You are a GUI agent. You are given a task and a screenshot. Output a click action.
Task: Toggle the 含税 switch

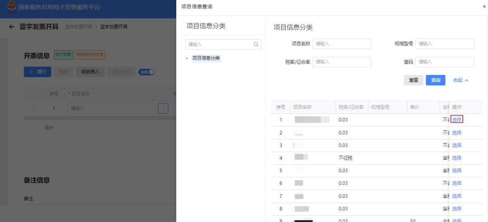[146, 72]
